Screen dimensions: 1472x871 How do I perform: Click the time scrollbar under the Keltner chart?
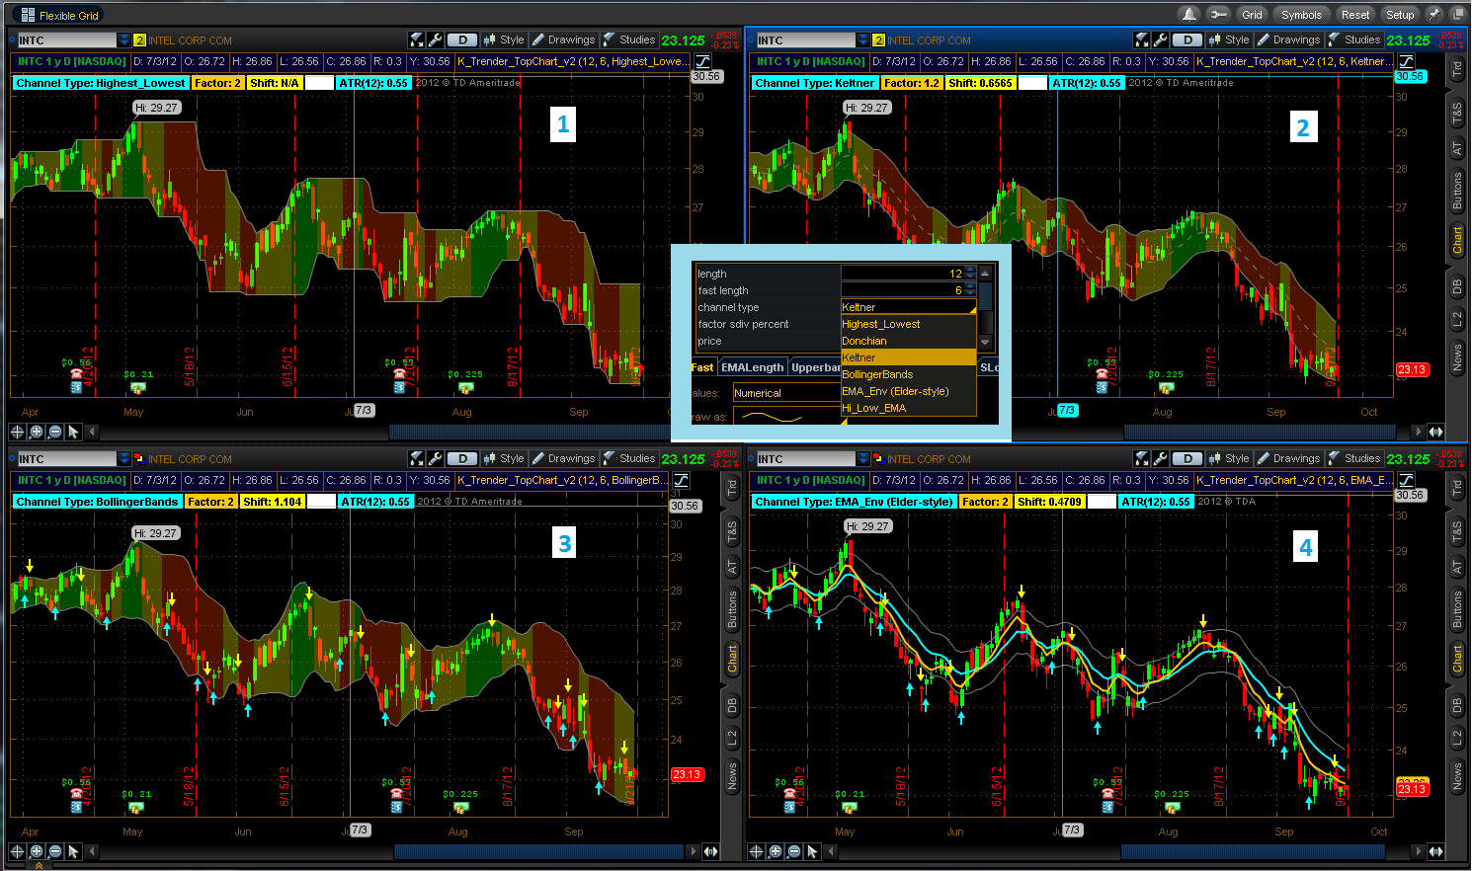(x=1260, y=432)
